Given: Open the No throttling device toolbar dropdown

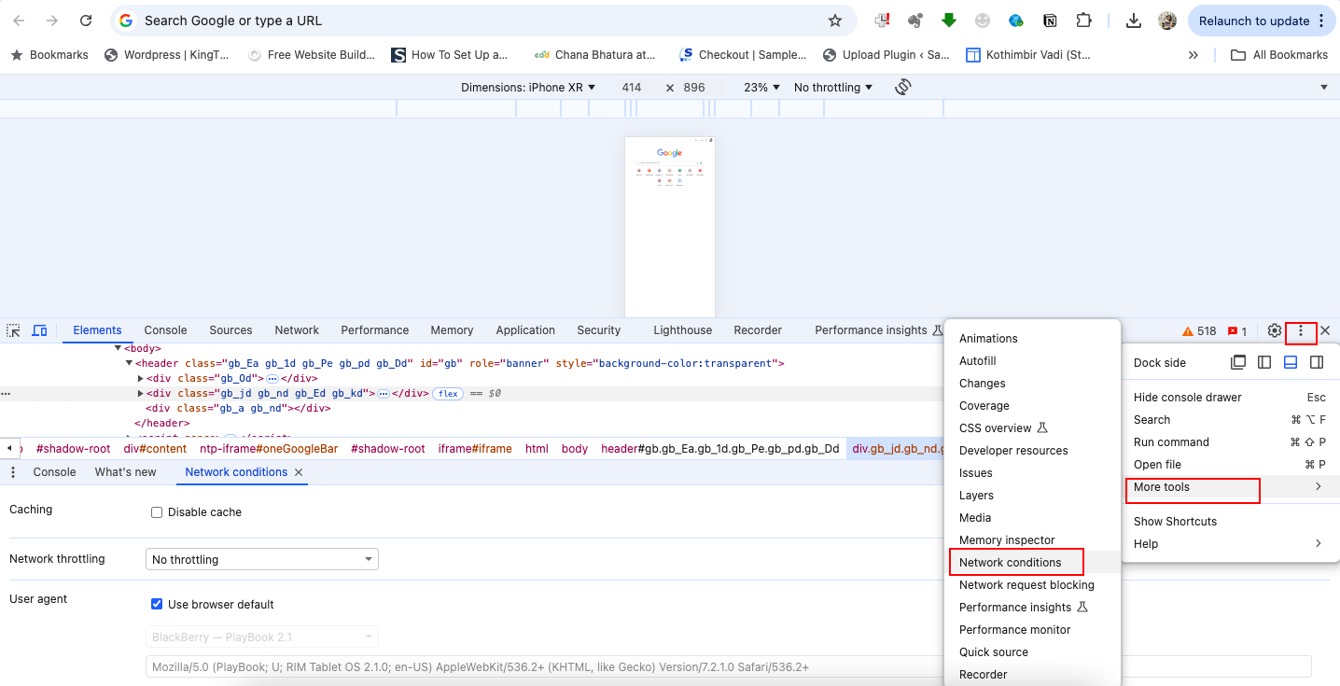Looking at the screenshot, I should point(833,87).
